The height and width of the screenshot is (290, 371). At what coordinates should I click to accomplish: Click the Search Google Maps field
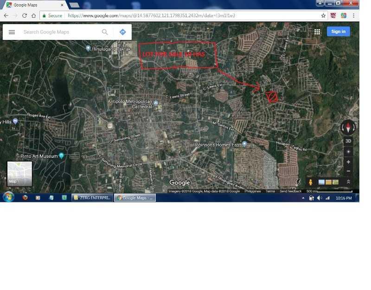click(x=60, y=32)
